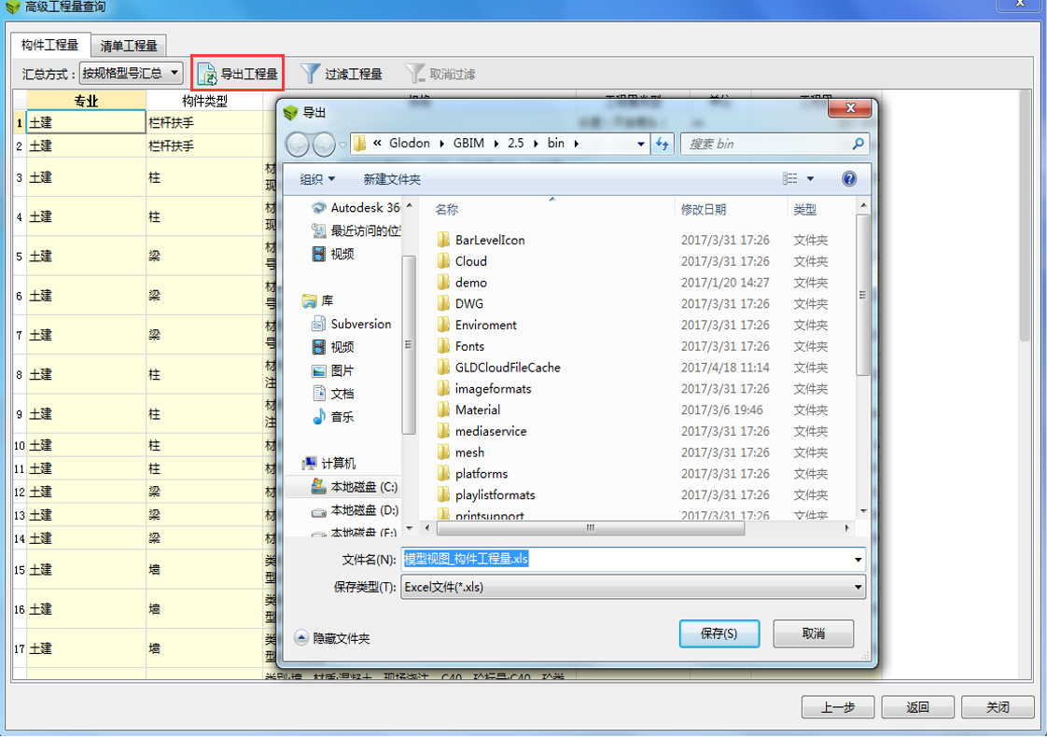Click the mesh folder icon
Image resolution: width=1047 pixels, height=737 pixels.
(x=443, y=452)
